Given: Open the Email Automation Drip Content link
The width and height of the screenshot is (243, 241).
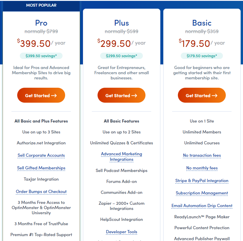Looking at the screenshot, I should [x=202, y=206].
